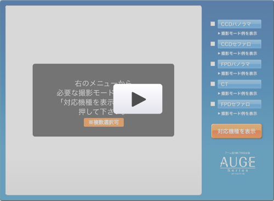Show 撮影モード例を表示 under FPDセファロ
274x201 pixels.
(237, 114)
